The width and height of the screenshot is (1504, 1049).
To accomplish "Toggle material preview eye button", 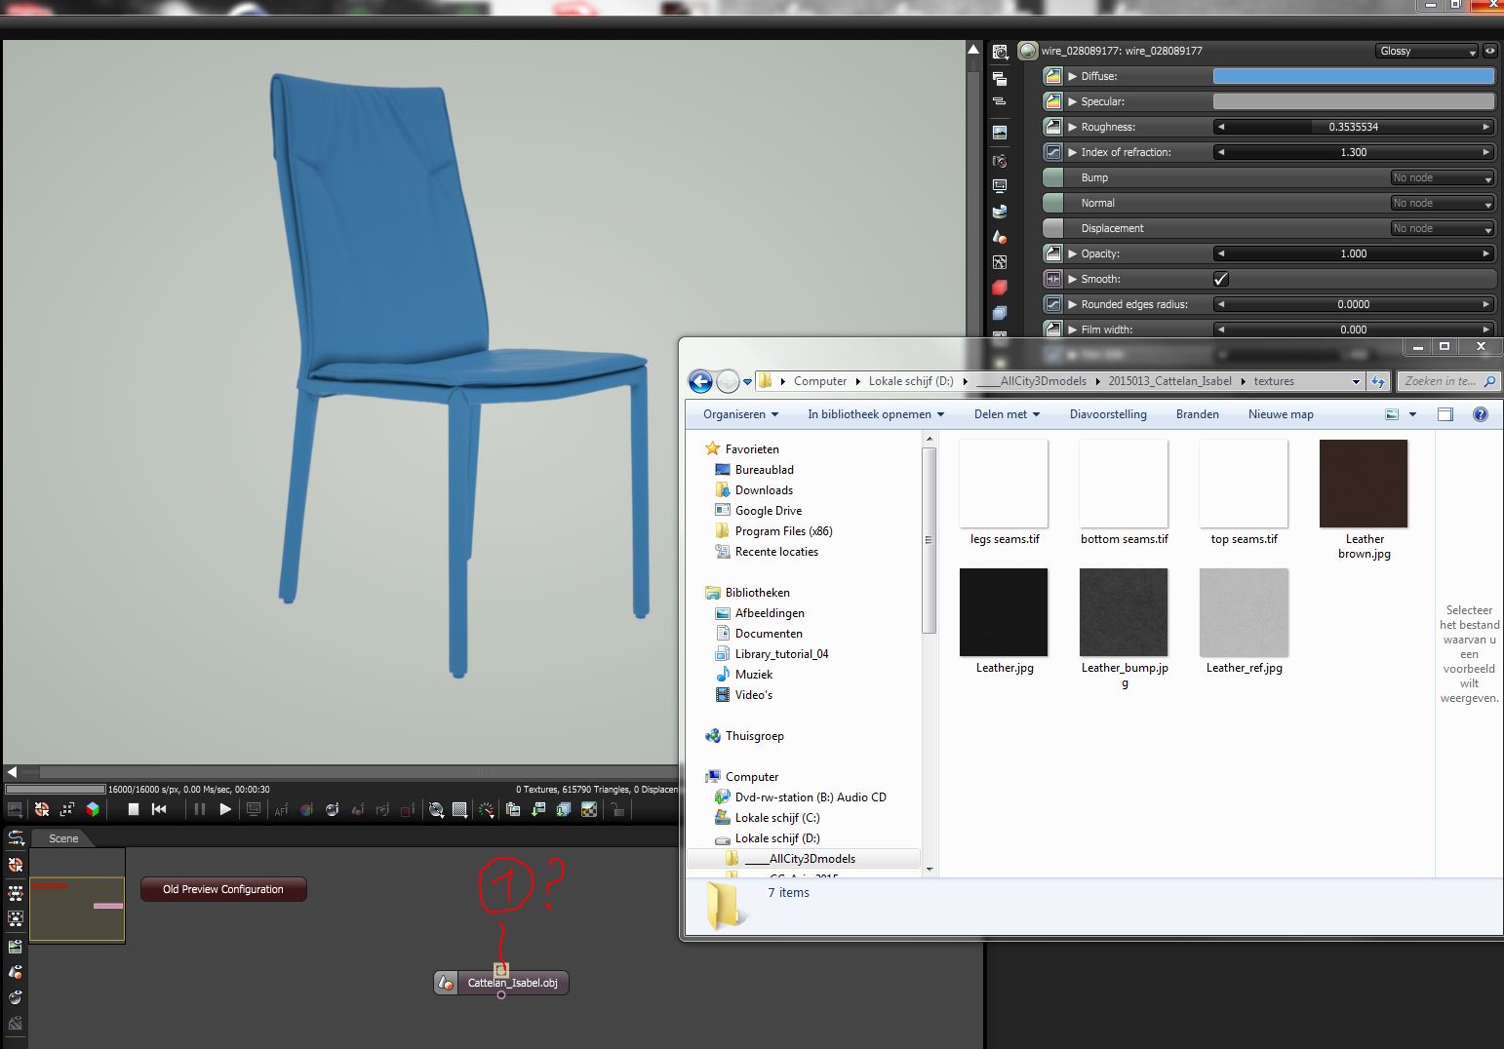I will point(1490,51).
